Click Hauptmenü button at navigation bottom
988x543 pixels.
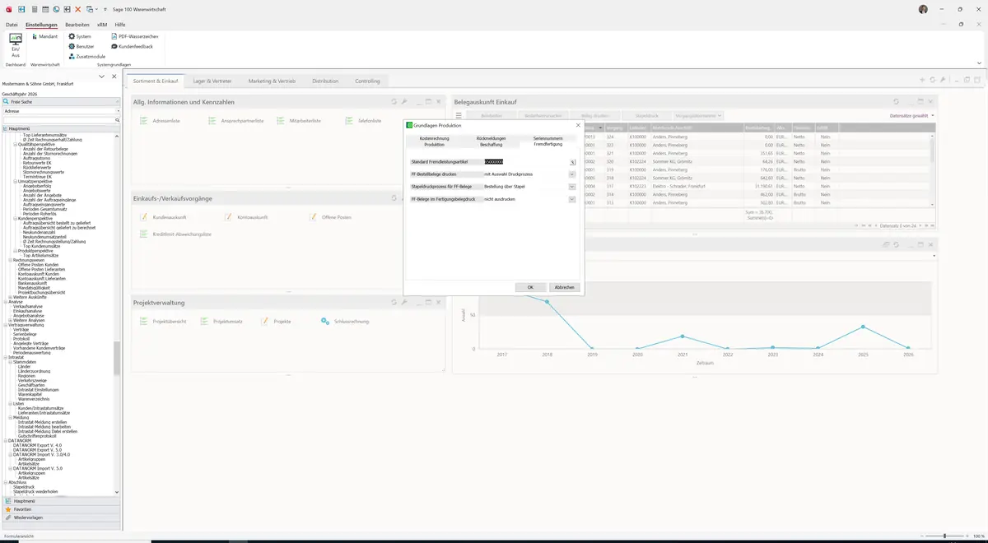coord(61,500)
